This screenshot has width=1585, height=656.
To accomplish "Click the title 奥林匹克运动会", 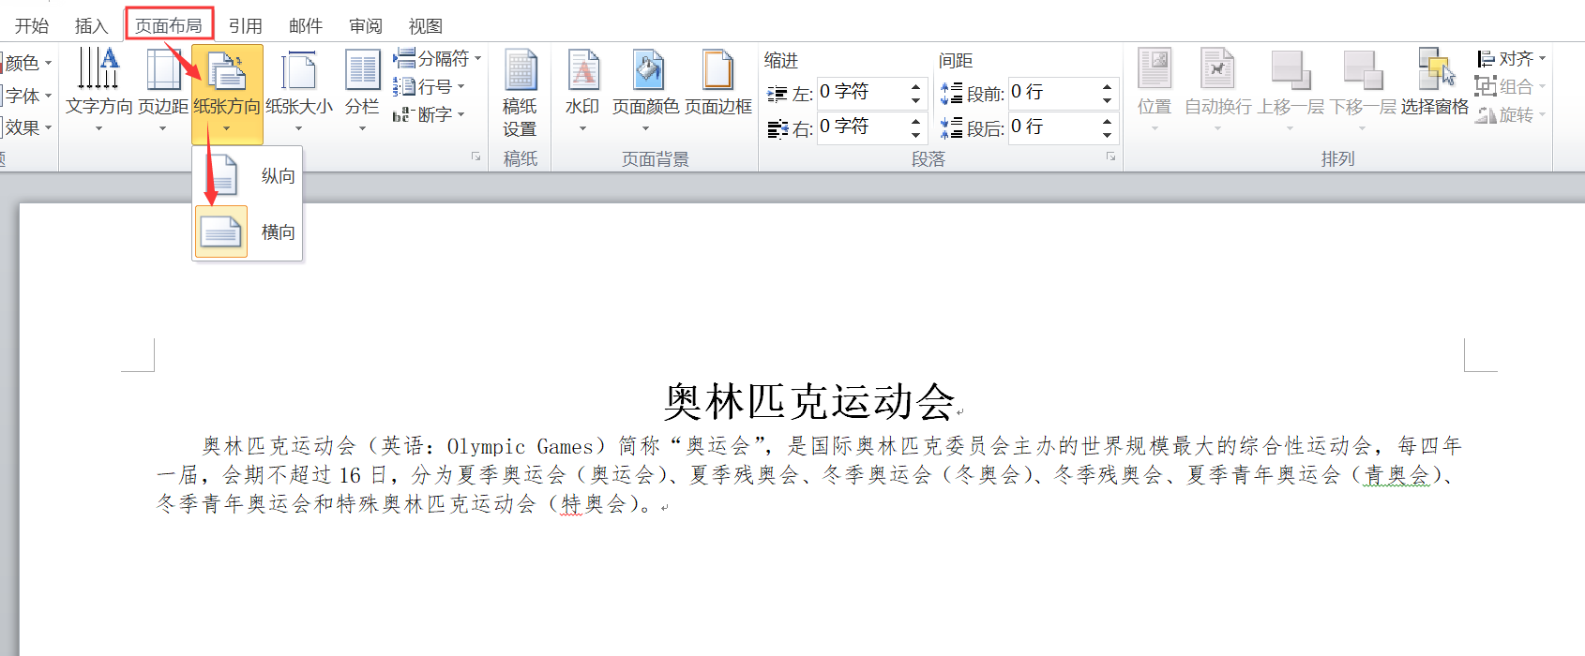I will click(809, 402).
